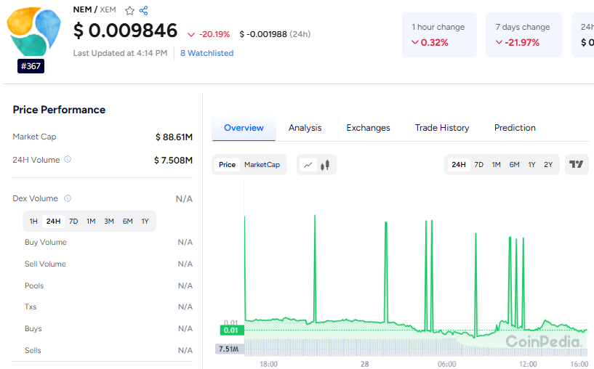
Task: Select Price chart toggle
Action: (228, 165)
